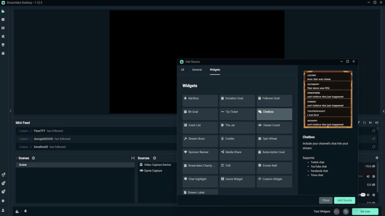This screenshot has height=216, width=385.
Task: Click the widgets list scrollbar
Action: [x=297, y=131]
